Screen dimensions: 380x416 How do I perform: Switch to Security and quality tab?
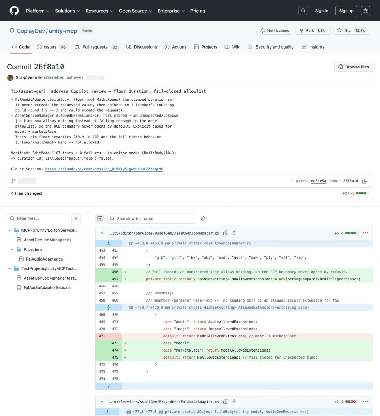pos(271,47)
